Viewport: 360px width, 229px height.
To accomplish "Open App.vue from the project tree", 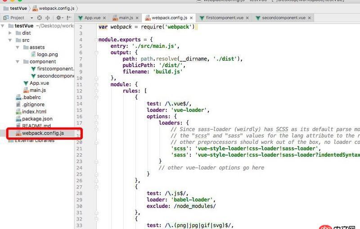I will pos(39,83).
